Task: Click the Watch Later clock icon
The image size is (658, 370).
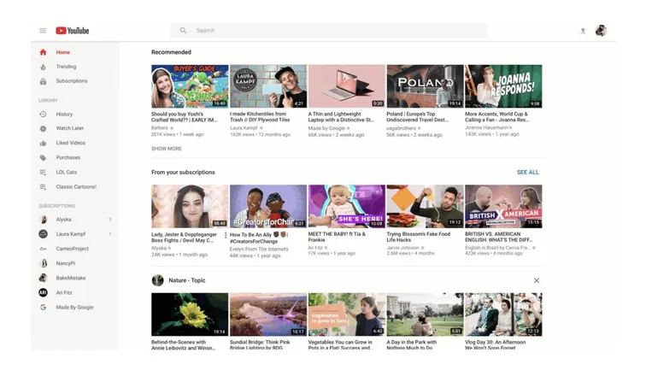Action: click(x=43, y=129)
